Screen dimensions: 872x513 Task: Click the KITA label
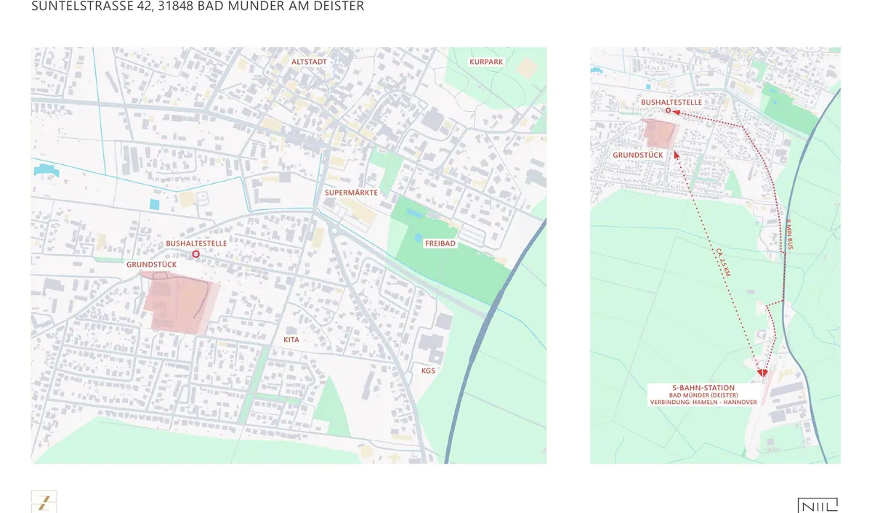pyautogui.click(x=291, y=339)
